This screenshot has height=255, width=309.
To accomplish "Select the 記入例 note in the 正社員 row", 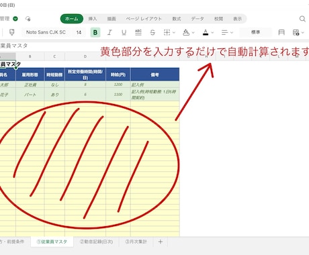I will point(154,85).
